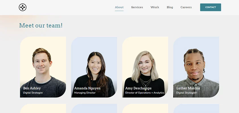Click the Meet our team! heading
Viewport: 239px width, 113px height.
pyautogui.click(x=41, y=25)
